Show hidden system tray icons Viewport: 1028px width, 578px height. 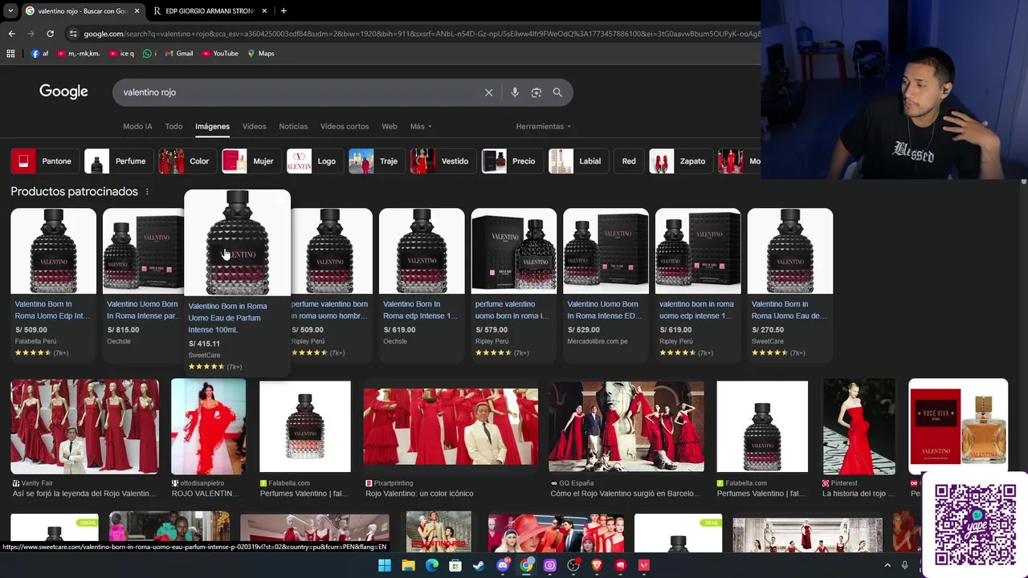coord(887,565)
